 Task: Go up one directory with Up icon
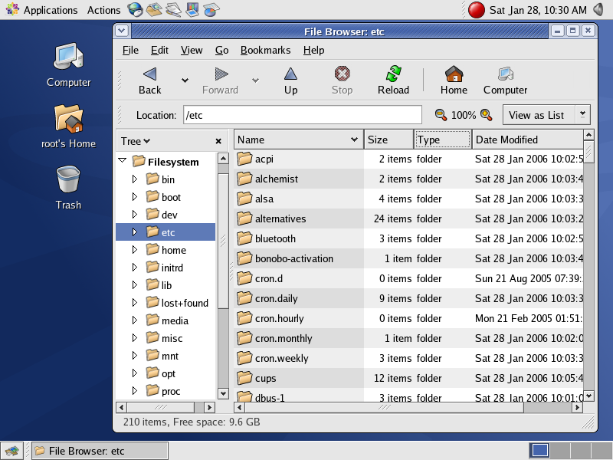[290, 74]
